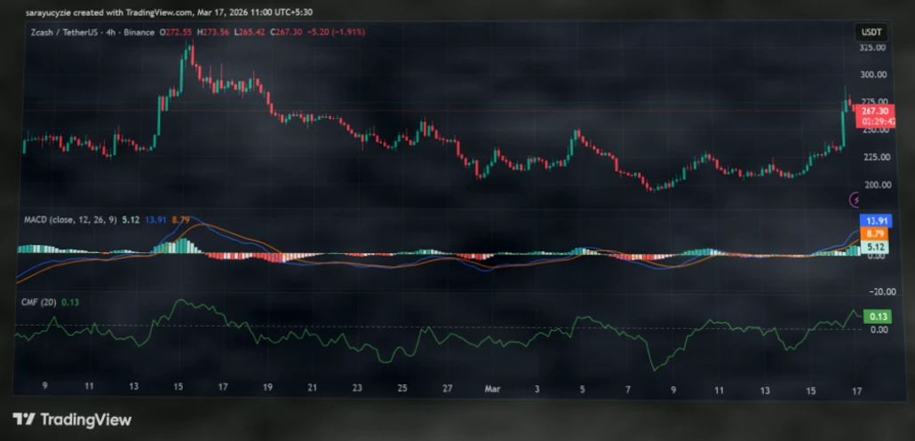Open the USDT currency selector
915x441 pixels.
[x=871, y=32]
